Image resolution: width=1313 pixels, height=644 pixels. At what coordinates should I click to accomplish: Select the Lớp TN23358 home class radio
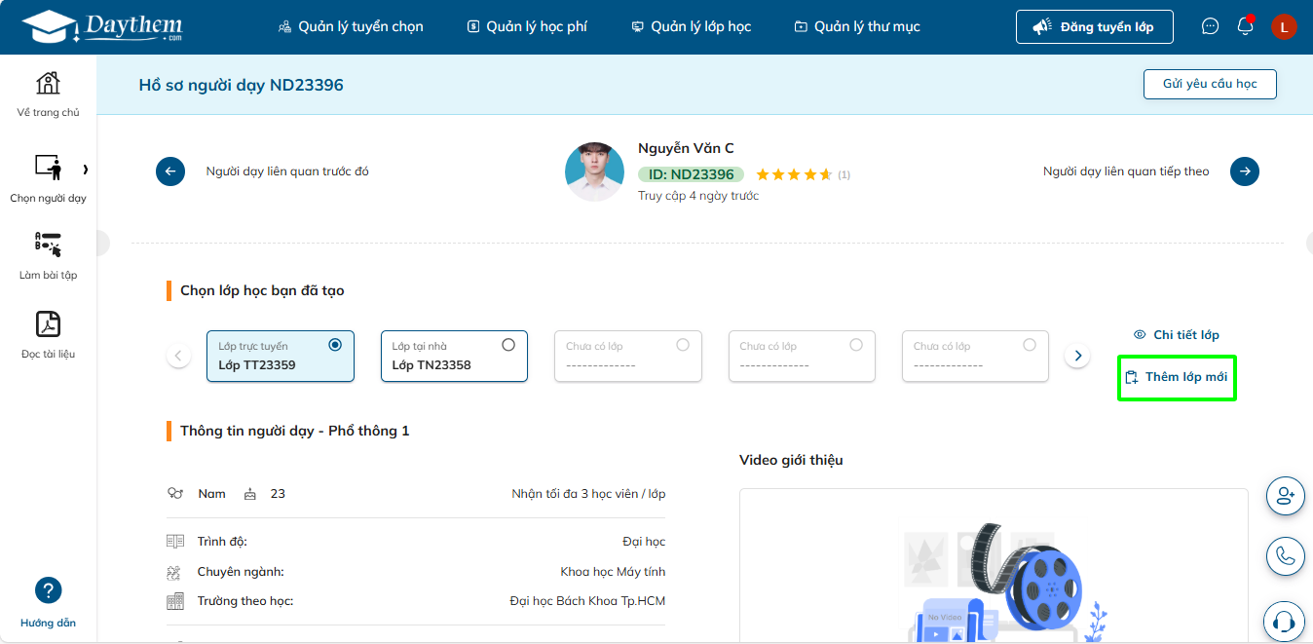pos(508,345)
